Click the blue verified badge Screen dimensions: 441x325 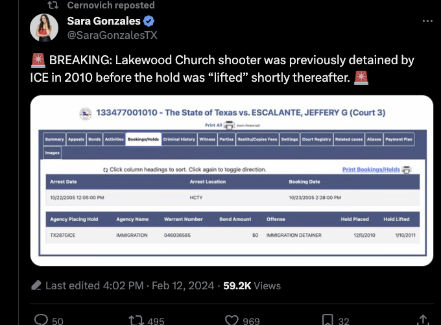149,21
